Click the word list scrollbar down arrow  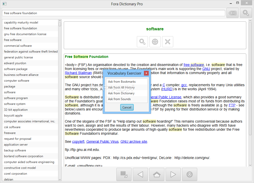60,179
